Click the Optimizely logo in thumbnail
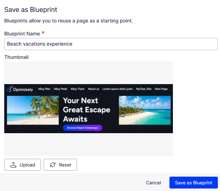 click(x=20, y=89)
